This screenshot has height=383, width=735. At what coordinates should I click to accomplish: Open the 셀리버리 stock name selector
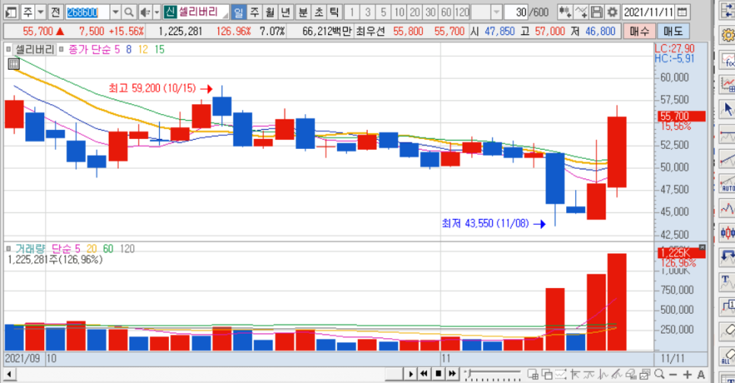coord(197,12)
